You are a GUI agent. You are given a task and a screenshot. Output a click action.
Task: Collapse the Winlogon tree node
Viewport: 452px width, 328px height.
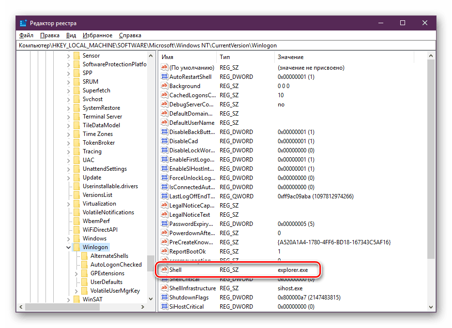[x=68, y=247]
